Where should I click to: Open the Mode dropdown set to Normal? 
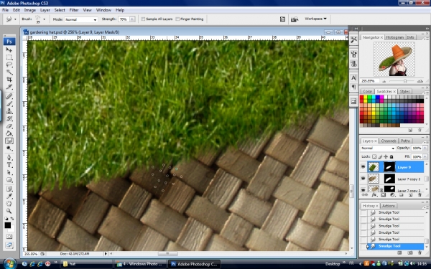(80, 19)
